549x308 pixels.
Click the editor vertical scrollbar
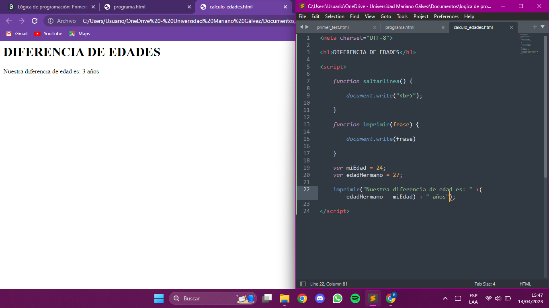tap(545, 106)
